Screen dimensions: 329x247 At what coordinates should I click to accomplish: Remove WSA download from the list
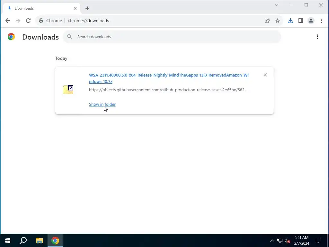click(x=265, y=75)
